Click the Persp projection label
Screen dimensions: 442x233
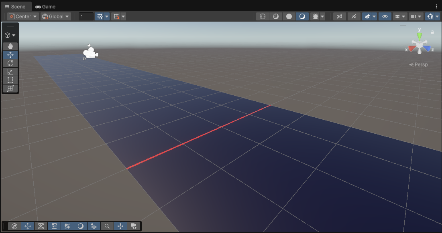(421, 64)
